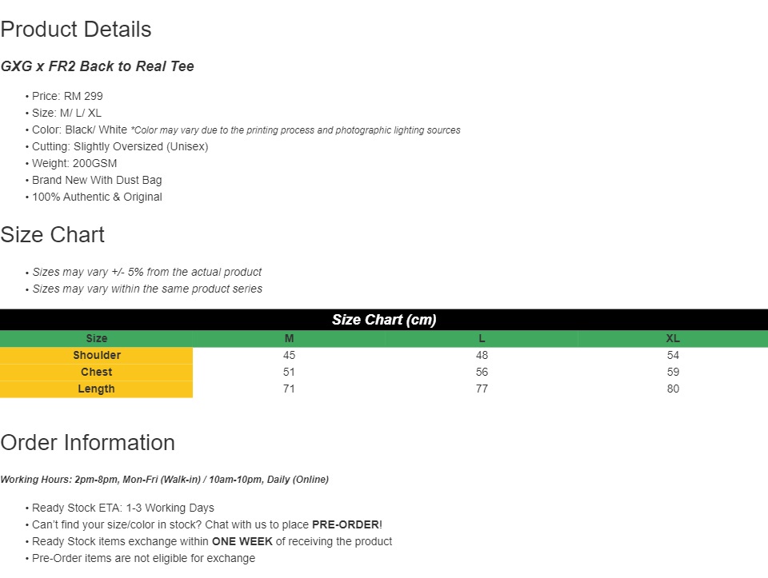The width and height of the screenshot is (768, 578).
Task: Click the Order Information heading
Action: click(88, 443)
